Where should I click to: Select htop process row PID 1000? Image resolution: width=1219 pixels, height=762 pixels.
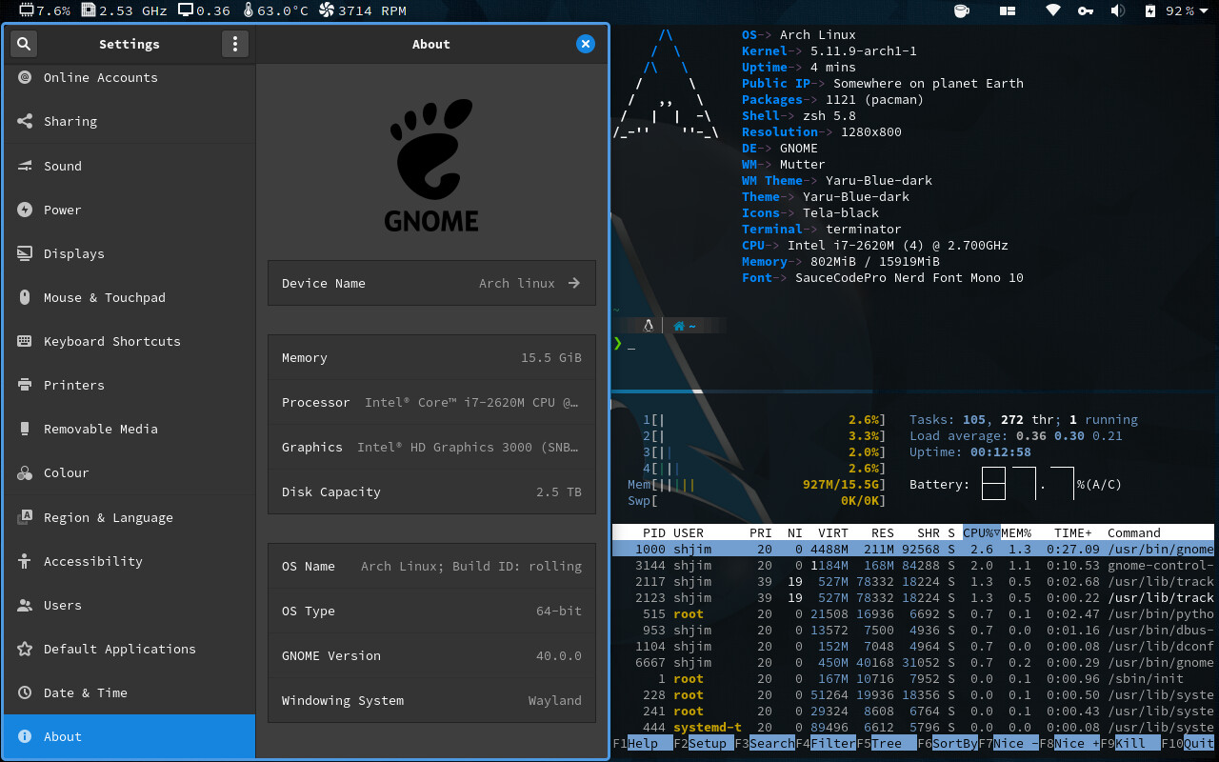913,549
